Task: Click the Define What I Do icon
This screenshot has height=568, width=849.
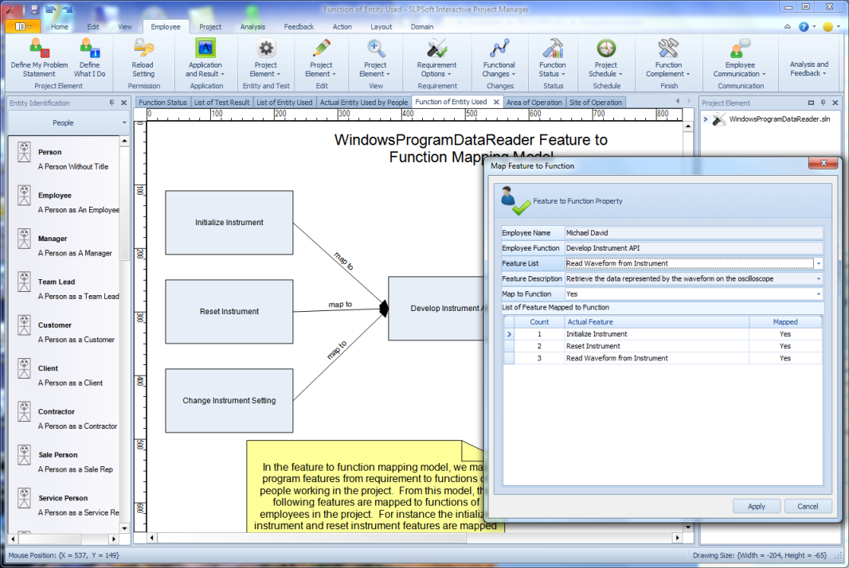Action: coord(89,49)
